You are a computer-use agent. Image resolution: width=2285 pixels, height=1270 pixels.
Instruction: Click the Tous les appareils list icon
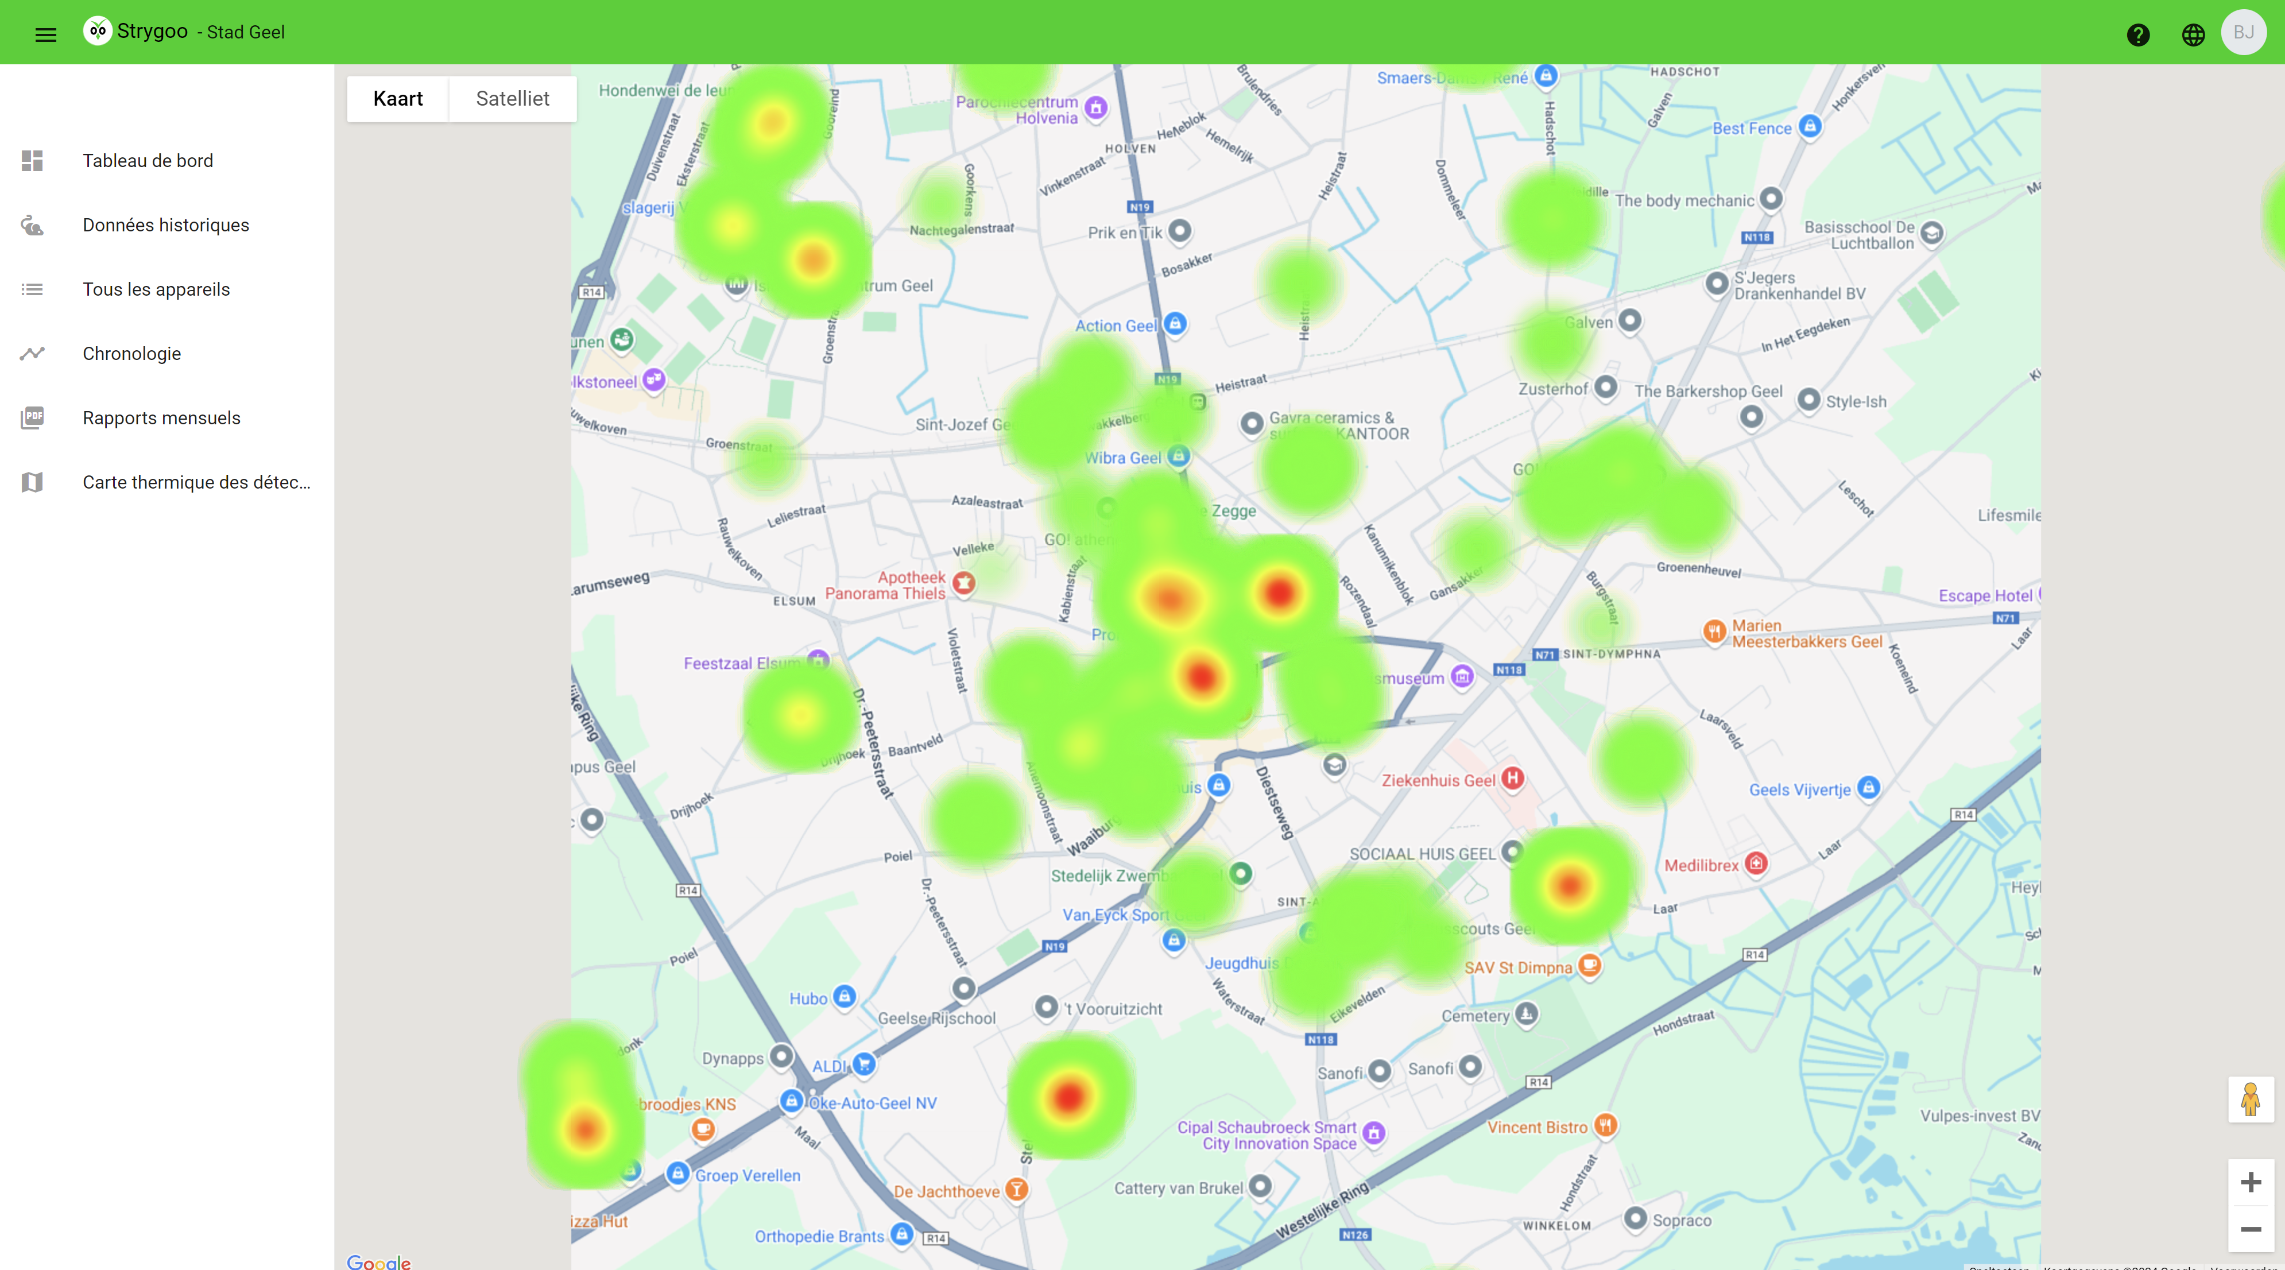tap(32, 289)
